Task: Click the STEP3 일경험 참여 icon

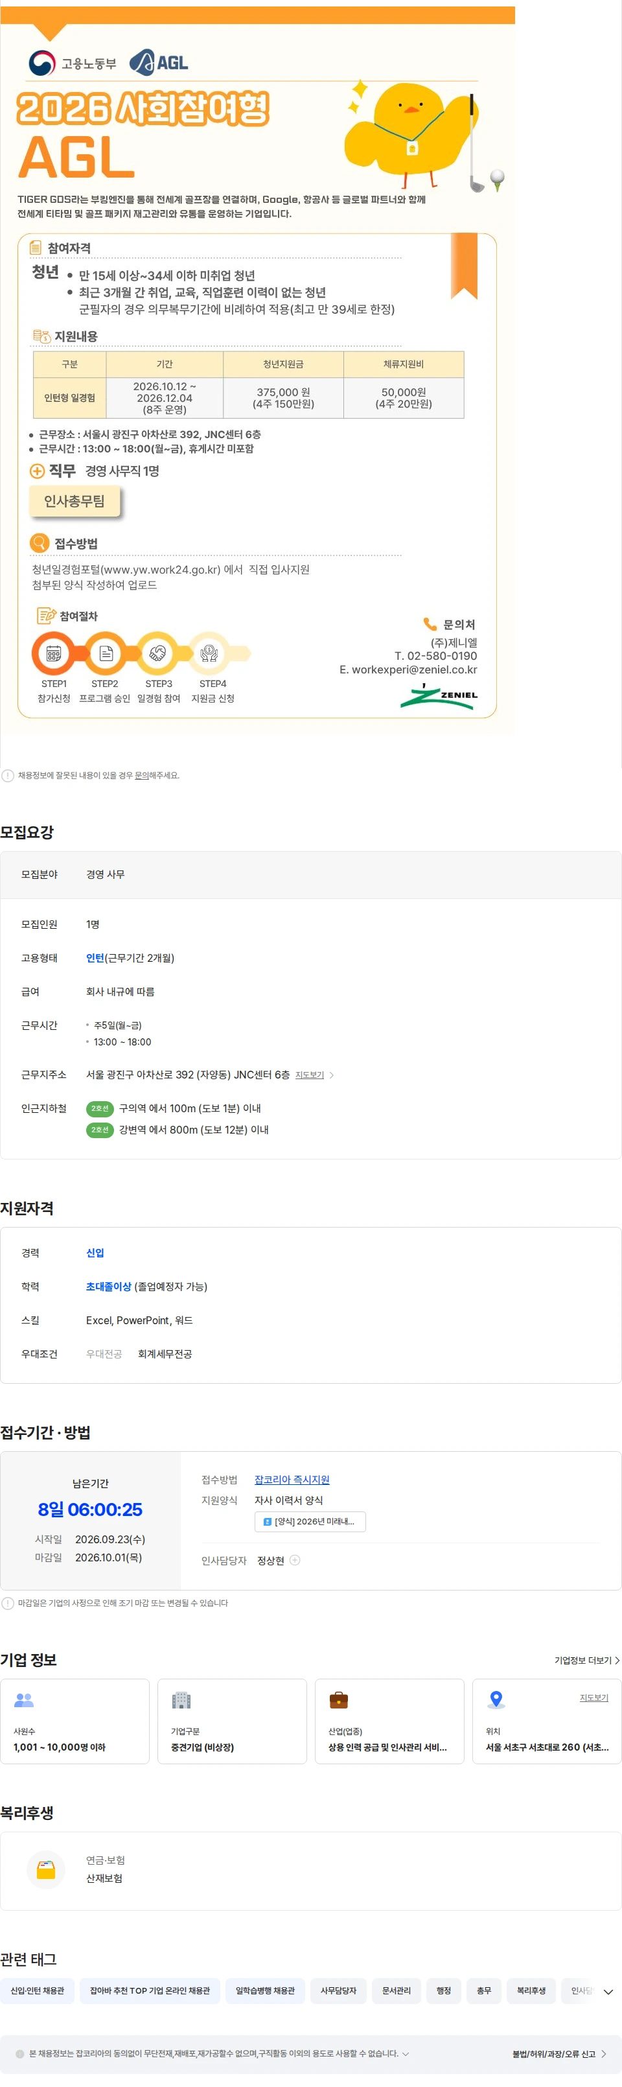Action: coord(157,653)
